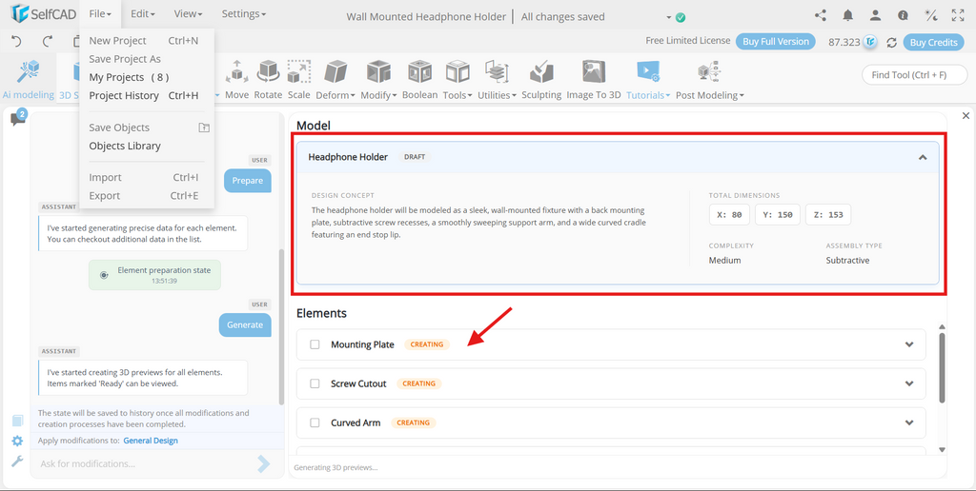
Task: Close the AI panel with X
Action: pyautogui.click(x=966, y=115)
